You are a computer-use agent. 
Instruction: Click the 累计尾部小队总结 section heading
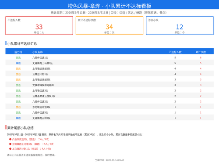coord(21,128)
